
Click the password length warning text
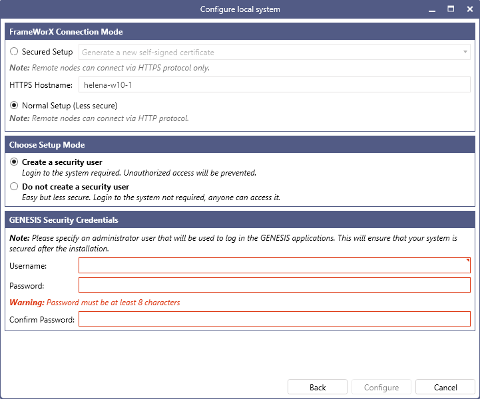[95, 303]
